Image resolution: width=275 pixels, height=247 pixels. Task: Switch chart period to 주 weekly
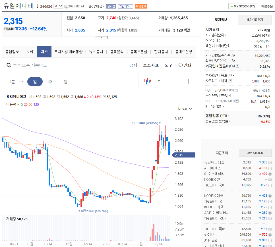50,81
